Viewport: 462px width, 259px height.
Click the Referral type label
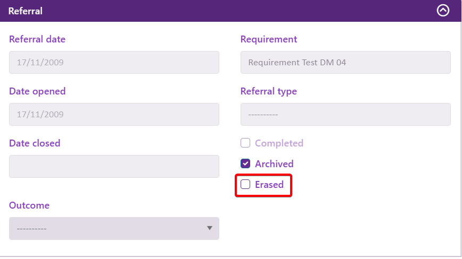(x=269, y=91)
